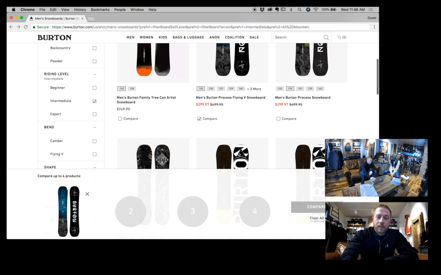Screen dimensions: 441x275
Task: Open the MEN menu in the navigation
Action: pos(131,37)
